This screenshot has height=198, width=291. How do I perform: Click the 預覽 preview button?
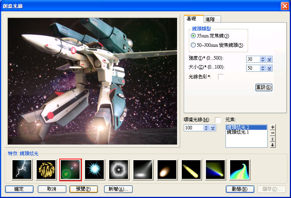pyautogui.click(x=83, y=189)
